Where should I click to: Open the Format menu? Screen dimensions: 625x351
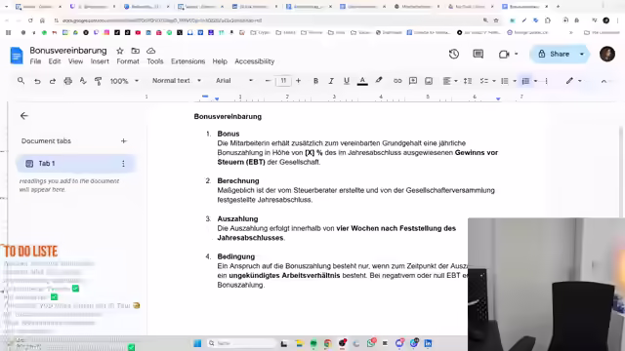[128, 61]
